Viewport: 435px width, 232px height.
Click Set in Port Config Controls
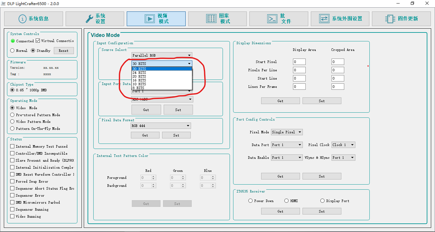point(322,176)
